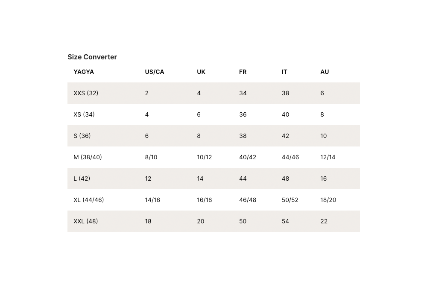Click the XS (34) size label
The height and width of the screenshot is (284, 427).
pos(84,114)
